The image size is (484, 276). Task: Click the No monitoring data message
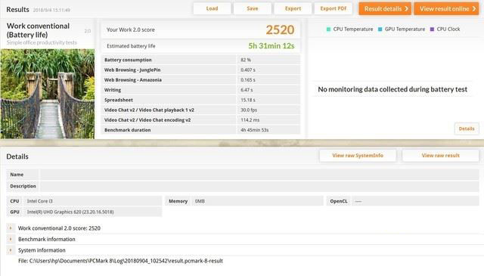pos(392,89)
